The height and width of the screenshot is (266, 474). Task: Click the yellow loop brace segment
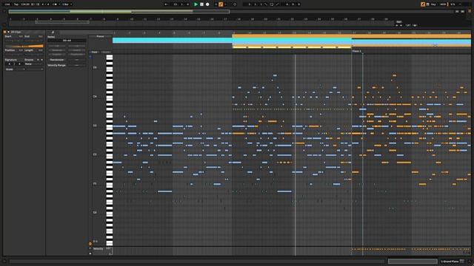(x=292, y=47)
